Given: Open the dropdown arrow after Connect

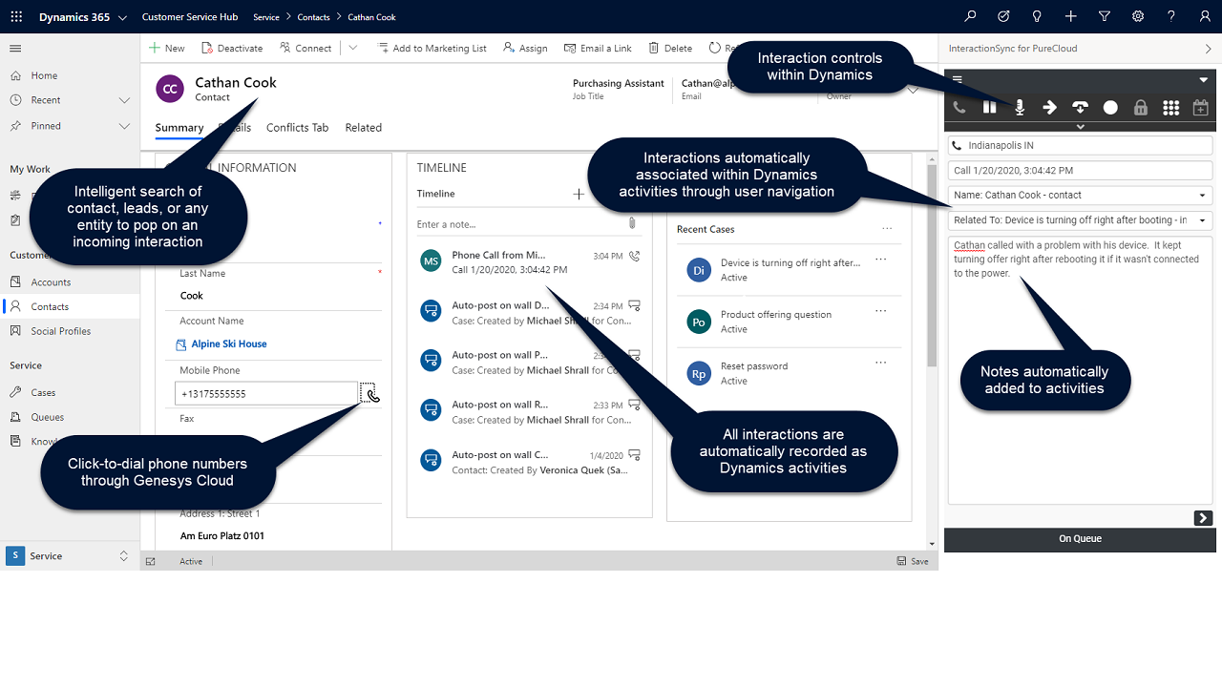Looking at the screenshot, I should tap(352, 48).
